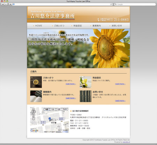
Task: Switch map to Earth view
Action: [65, 109]
